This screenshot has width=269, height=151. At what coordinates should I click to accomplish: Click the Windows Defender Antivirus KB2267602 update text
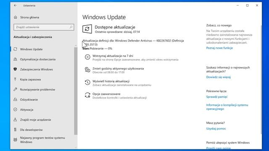tap(133, 42)
